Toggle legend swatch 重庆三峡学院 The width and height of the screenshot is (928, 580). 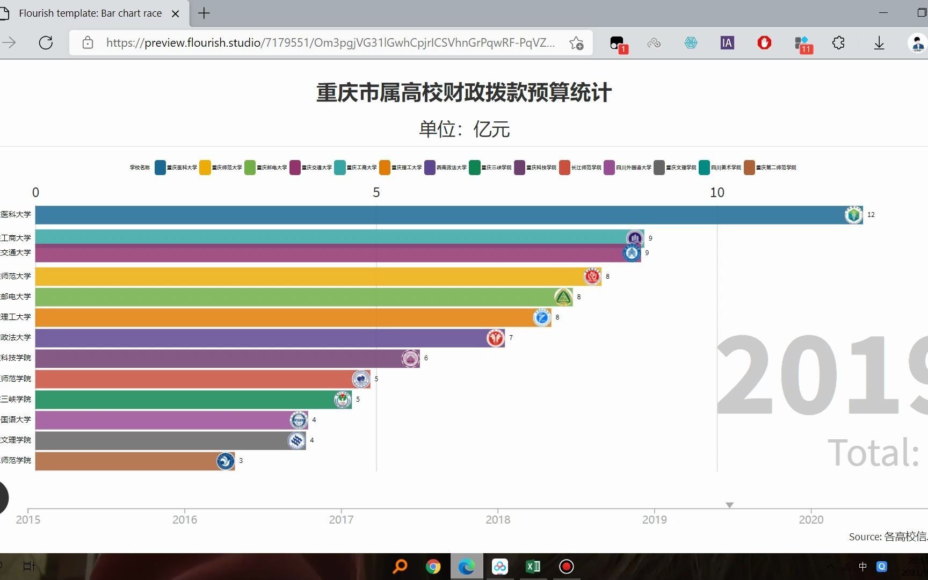click(475, 168)
